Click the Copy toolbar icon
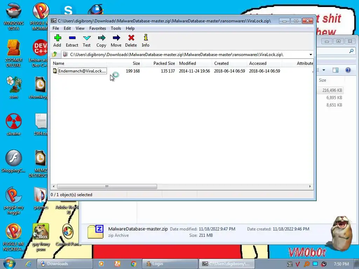The image size is (359, 269). click(x=101, y=41)
